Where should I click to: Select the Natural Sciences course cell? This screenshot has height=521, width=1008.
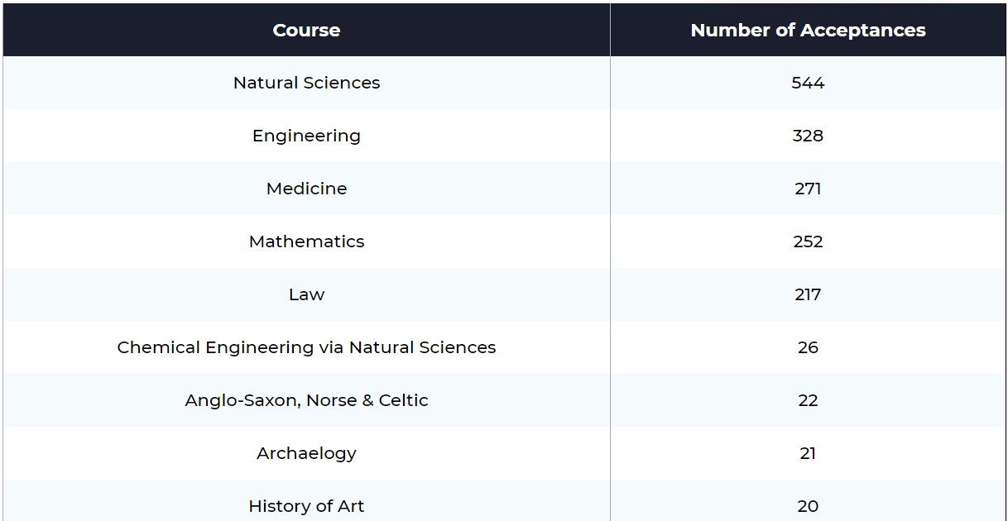(306, 83)
